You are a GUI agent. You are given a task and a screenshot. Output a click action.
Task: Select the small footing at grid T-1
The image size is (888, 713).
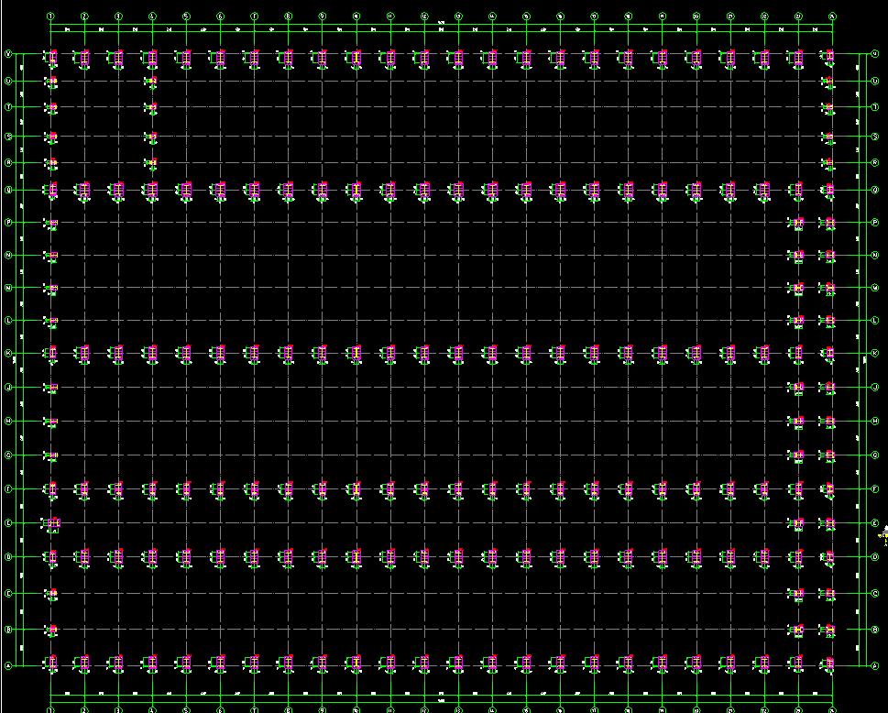[x=51, y=107]
